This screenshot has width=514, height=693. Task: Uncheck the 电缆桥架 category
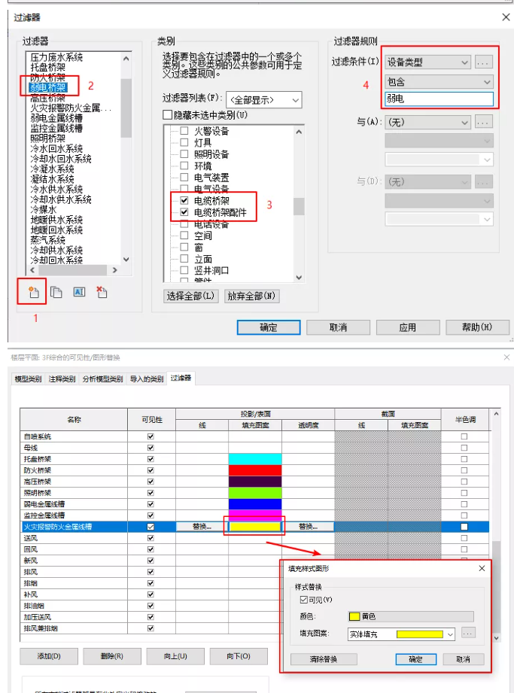point(184,201)
